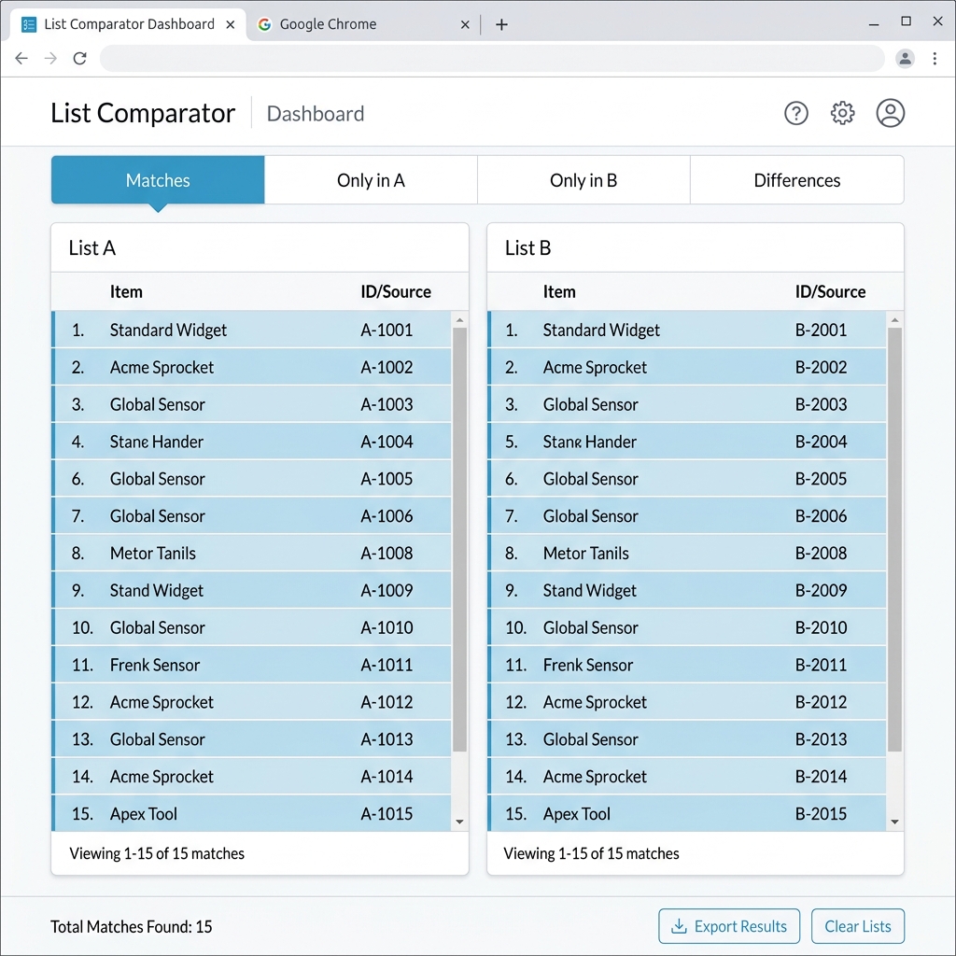
Task: Click List B scrollbar up arrow
Action: coord(895,320)
